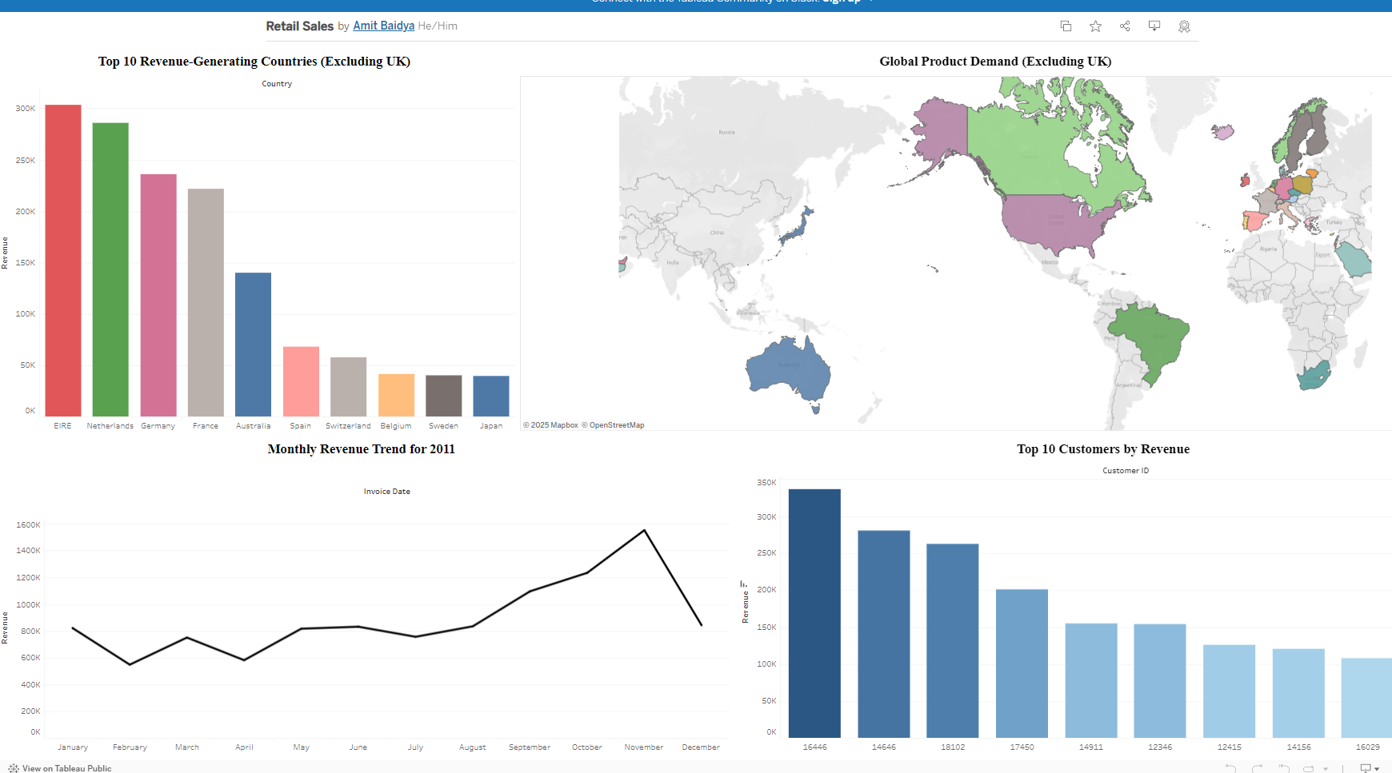1392x773 pixels.
Task: Open the share icon in header
Action: (1125, 26)
